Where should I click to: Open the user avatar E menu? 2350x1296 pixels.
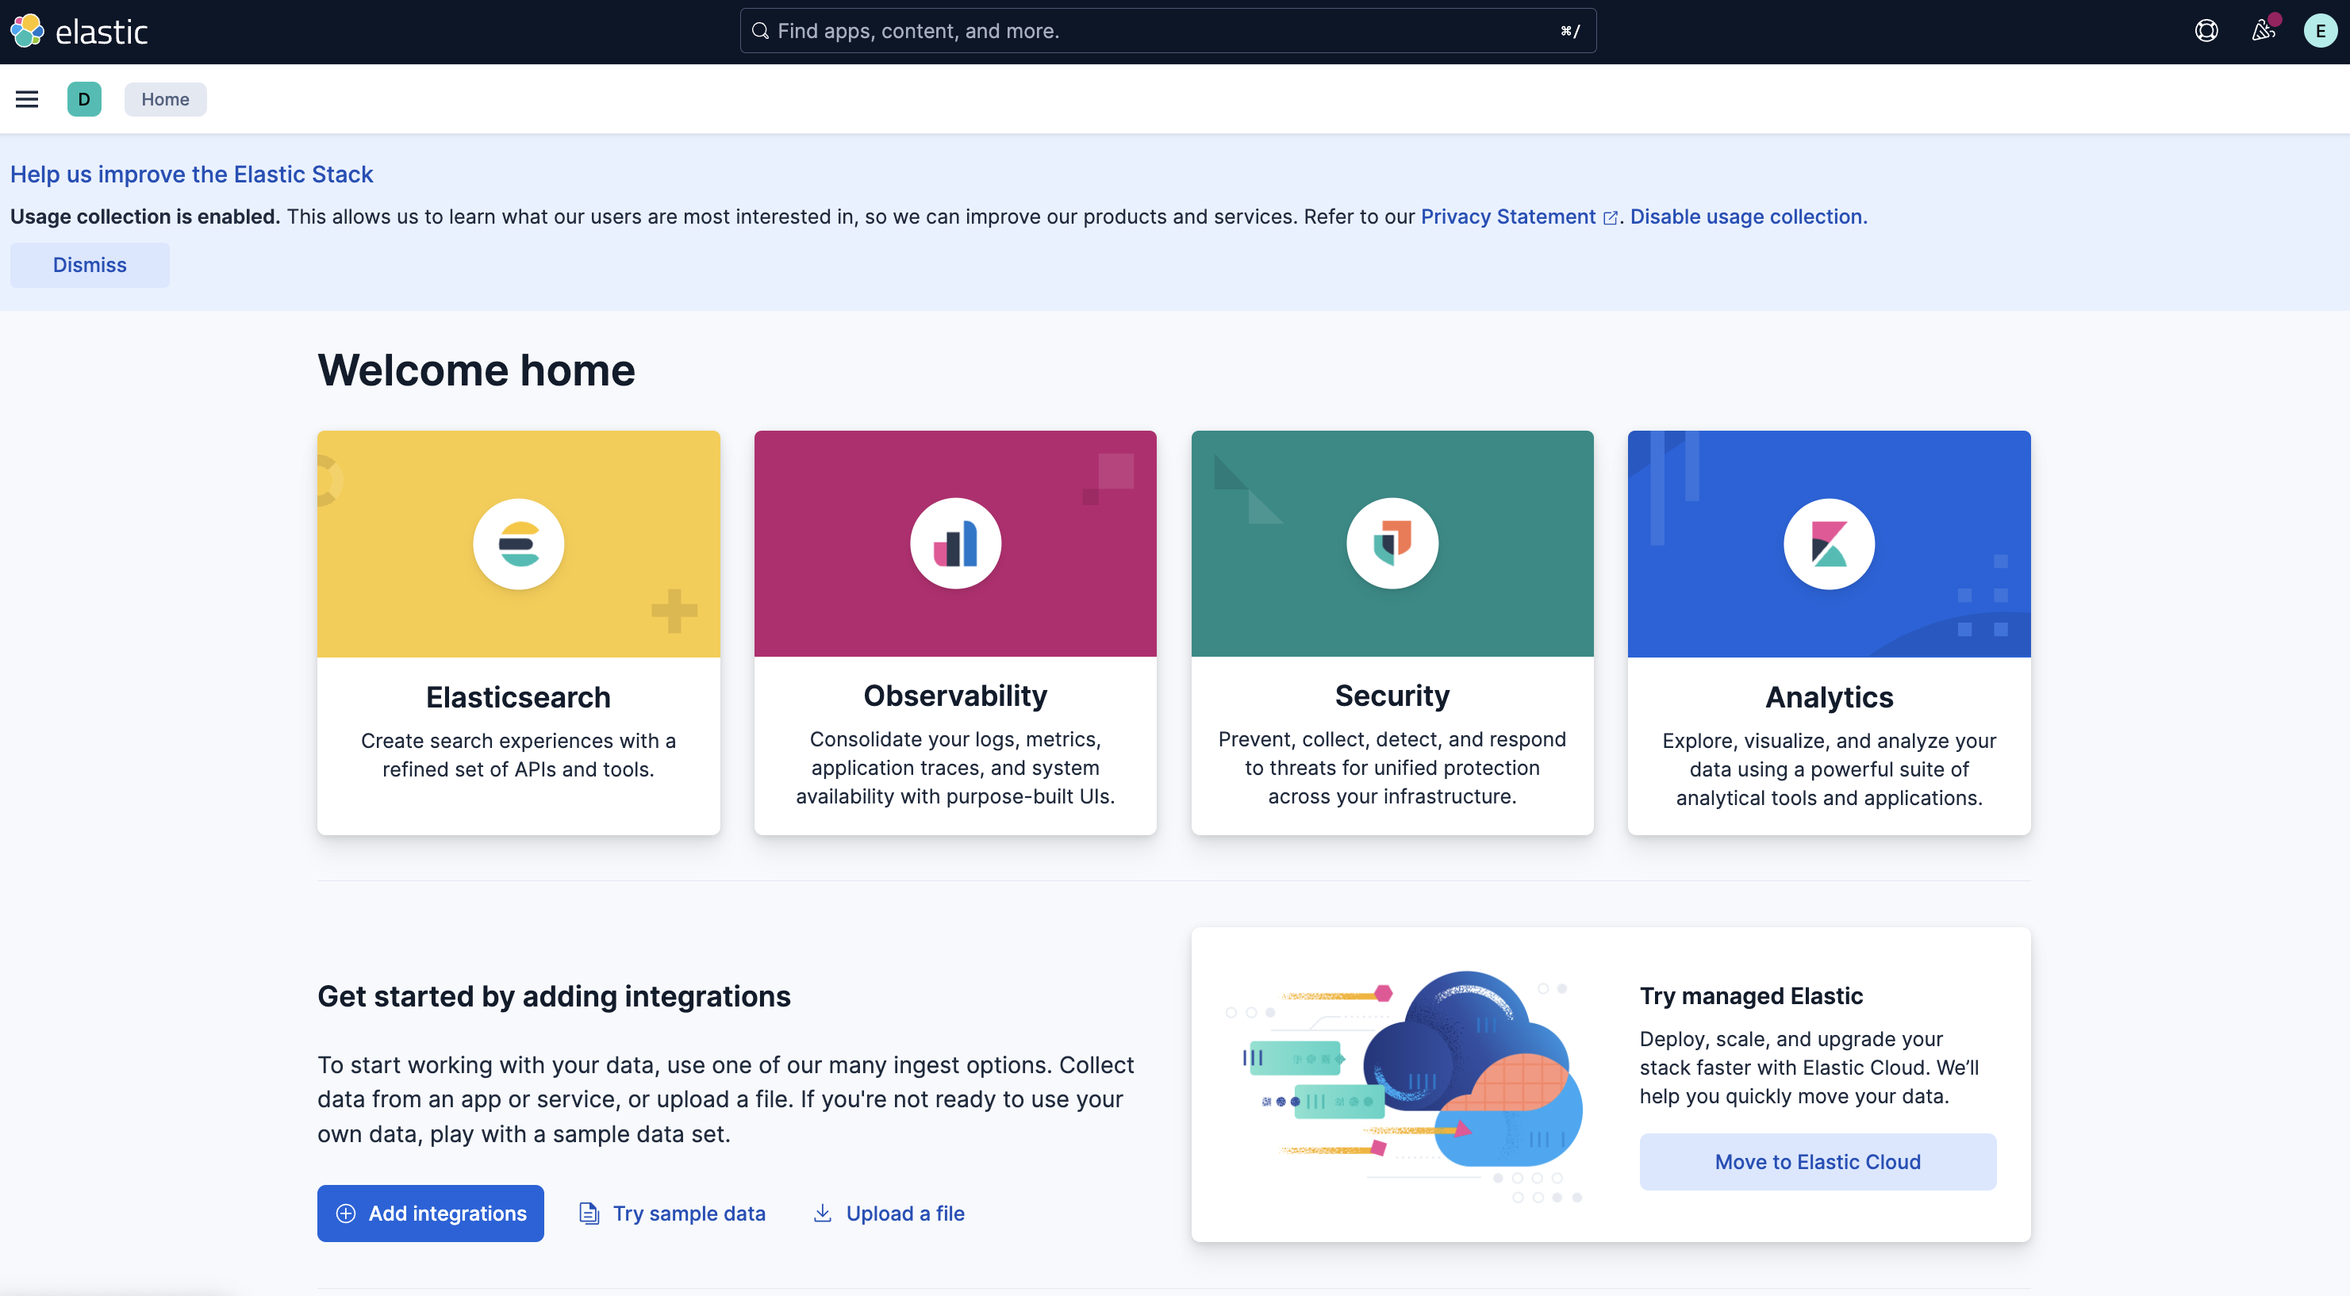(x=2320, y=31)
